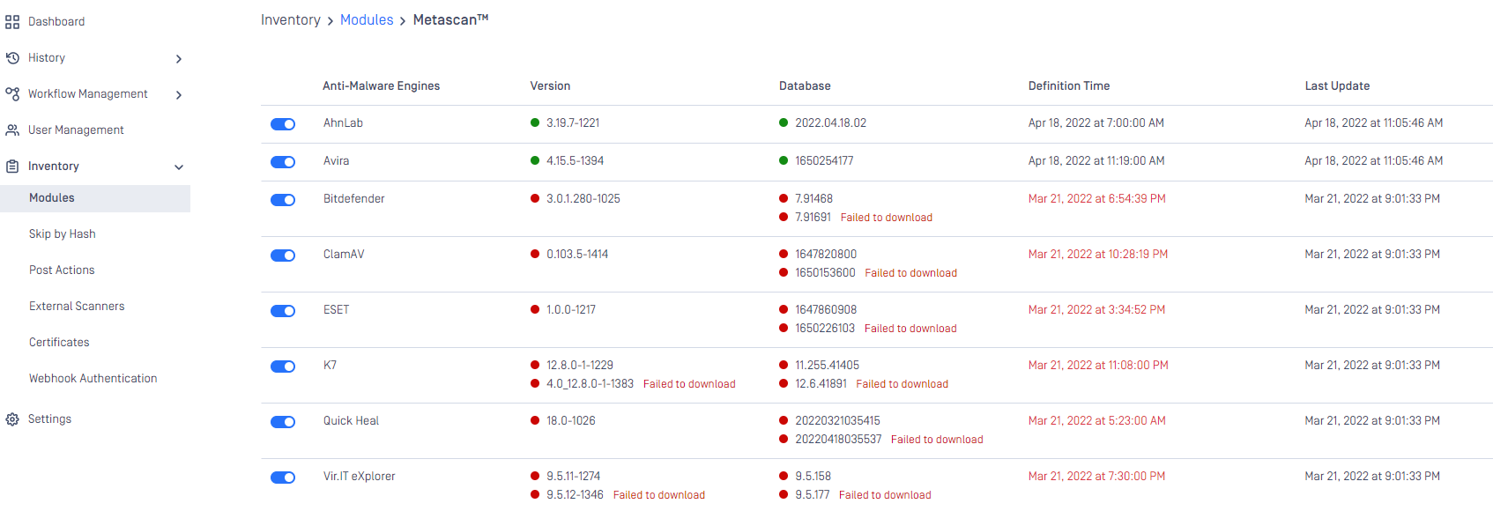
Task: Expand the History submenu chevron
Action: click(179, 59)
